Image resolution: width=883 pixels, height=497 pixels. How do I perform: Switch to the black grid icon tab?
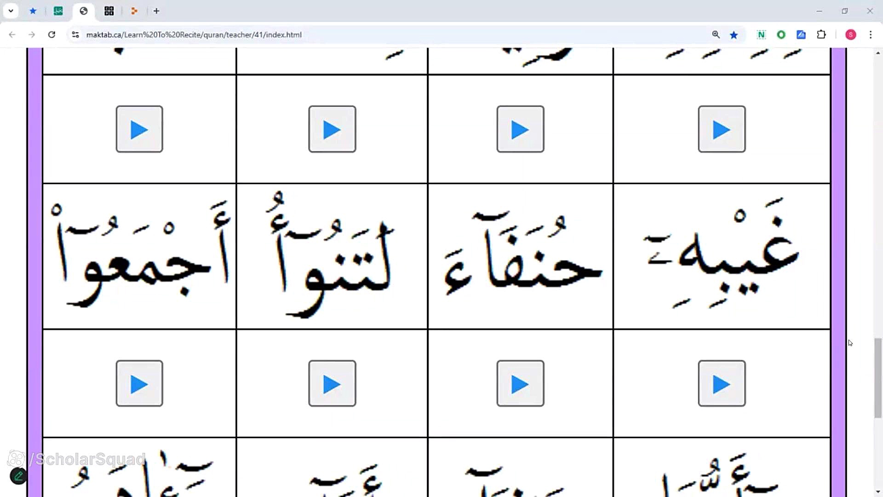pyautogui.click(x=109, y=11)
